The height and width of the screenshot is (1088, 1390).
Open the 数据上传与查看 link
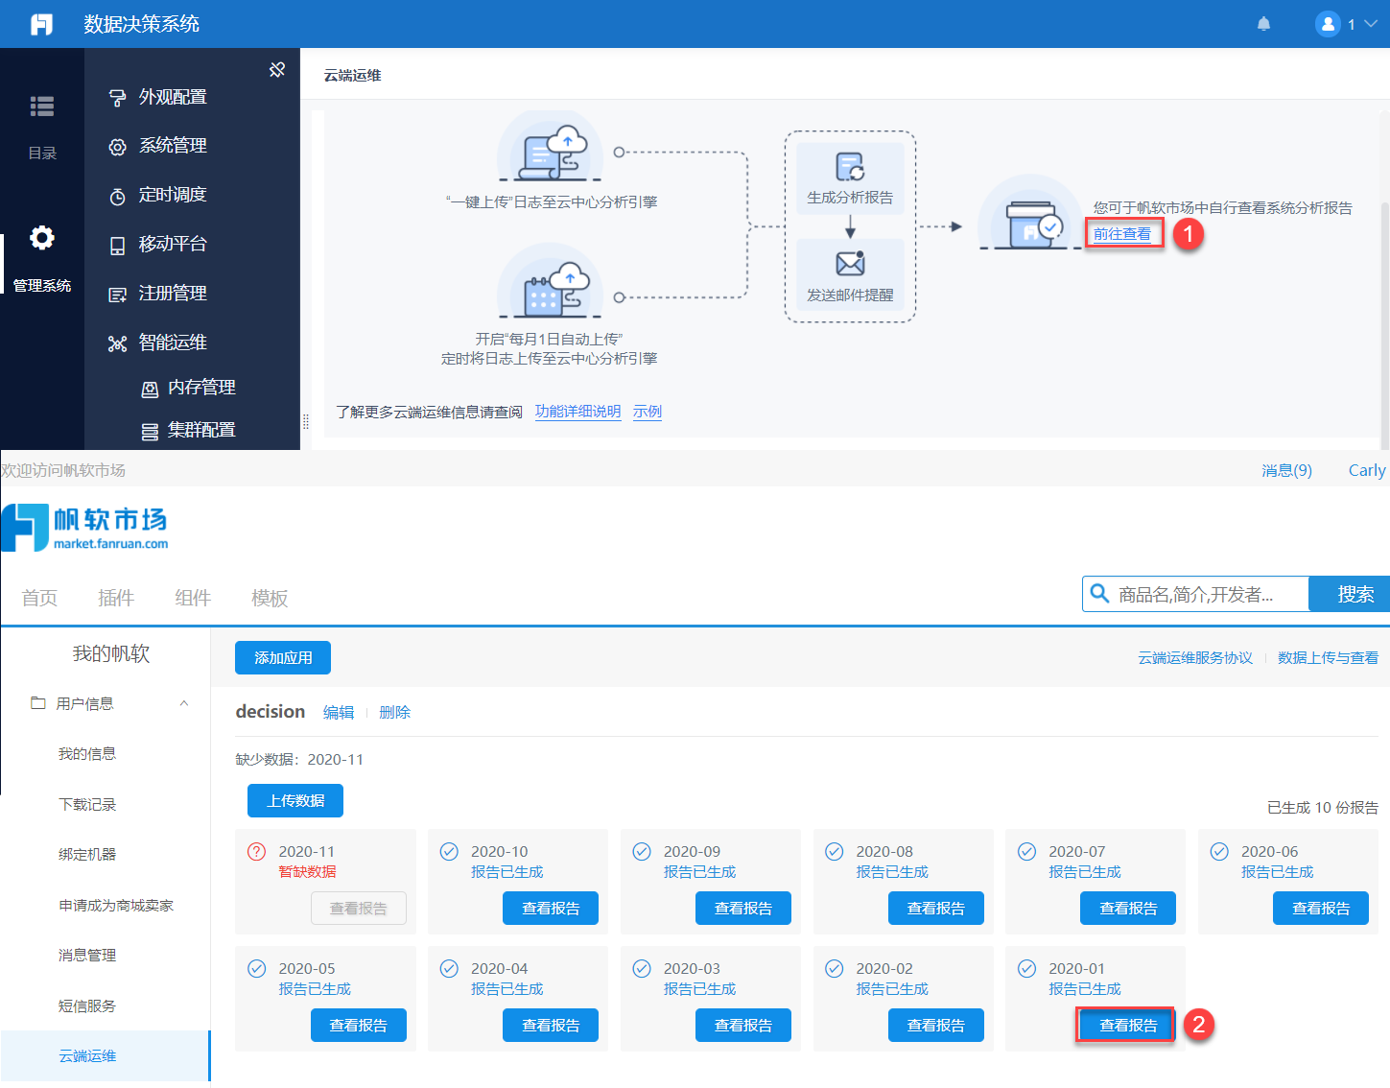coord(1329,657)
